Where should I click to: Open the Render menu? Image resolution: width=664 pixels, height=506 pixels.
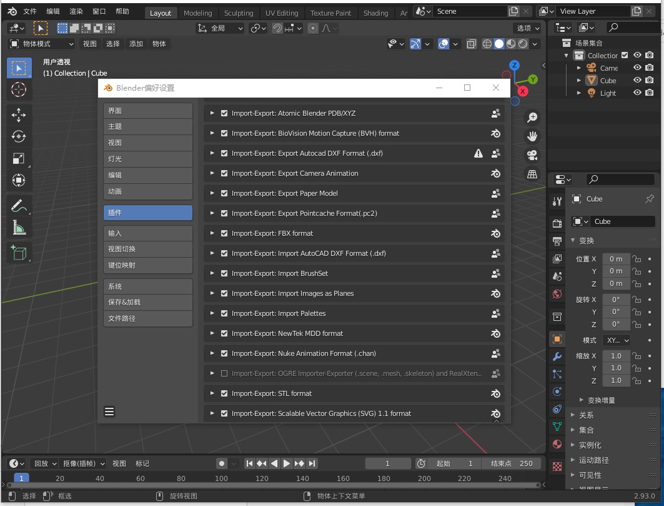(76, 11)
